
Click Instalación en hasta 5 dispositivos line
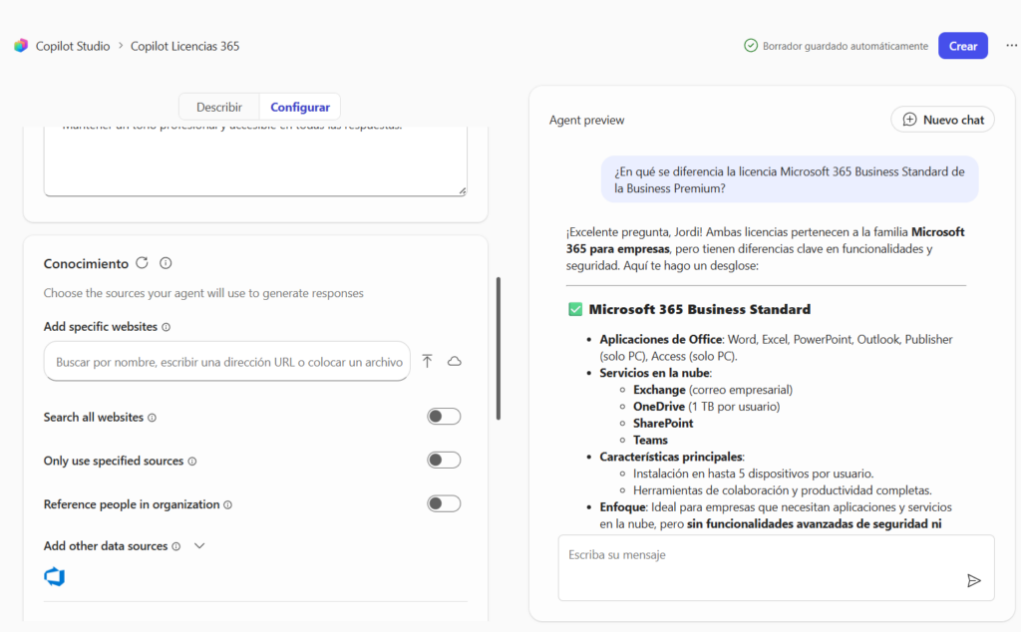point(753,474)
